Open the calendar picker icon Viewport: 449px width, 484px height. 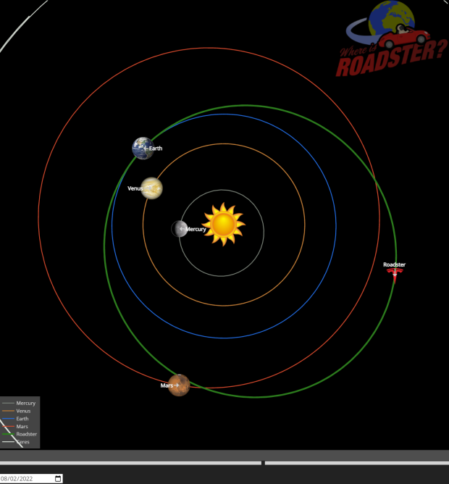click(x=58, y=478)
